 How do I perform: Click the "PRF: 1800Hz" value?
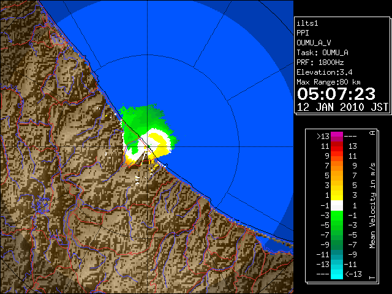coord(320,62)
